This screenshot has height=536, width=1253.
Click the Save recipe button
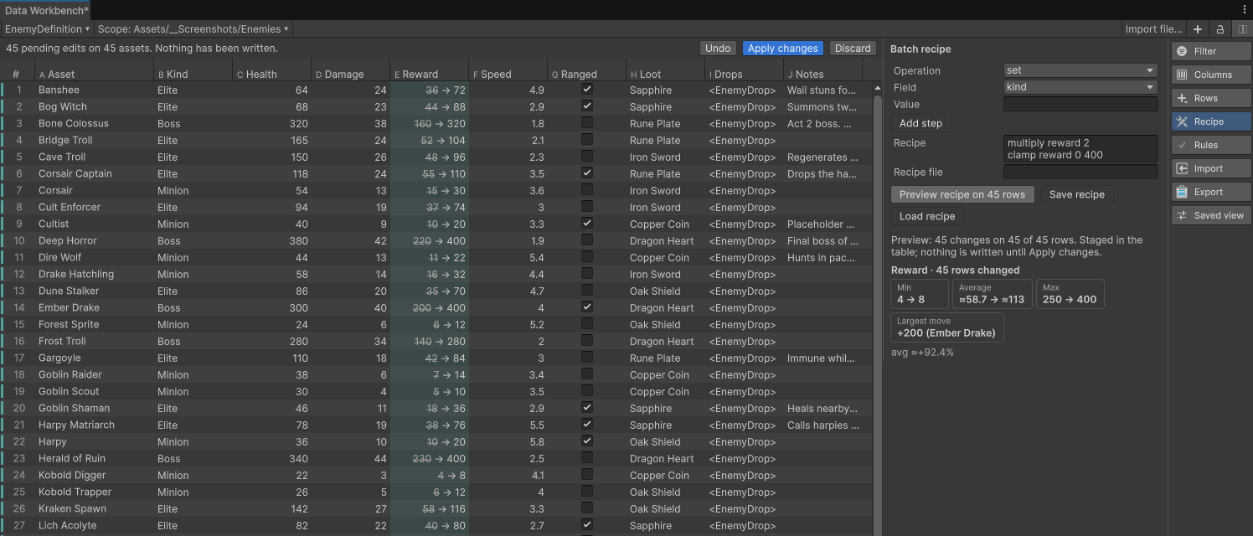(1077, 194)
